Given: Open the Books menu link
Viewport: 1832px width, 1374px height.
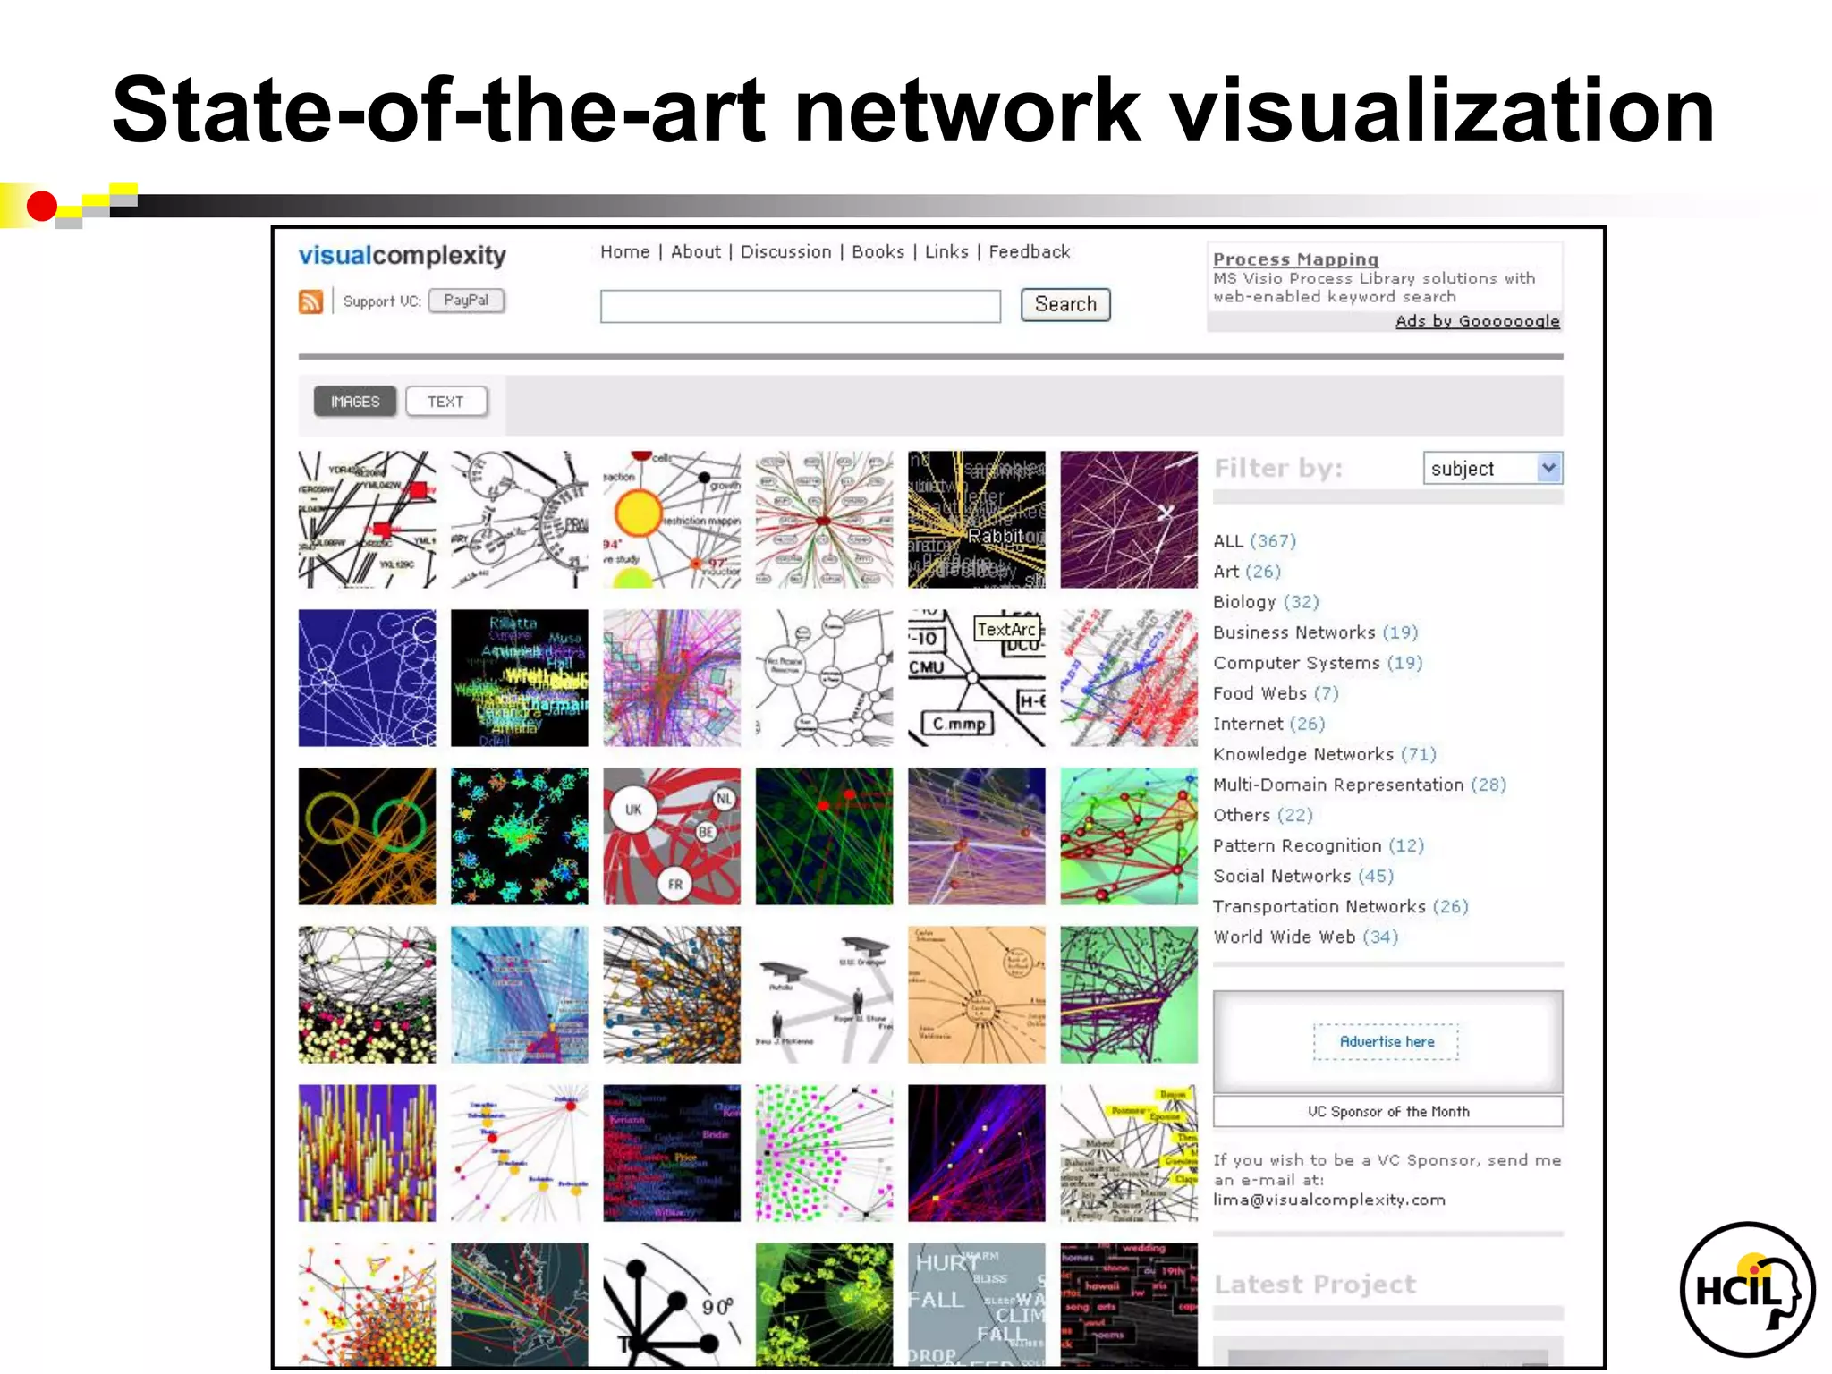Looking at the screenshot, I should point(878,252).
